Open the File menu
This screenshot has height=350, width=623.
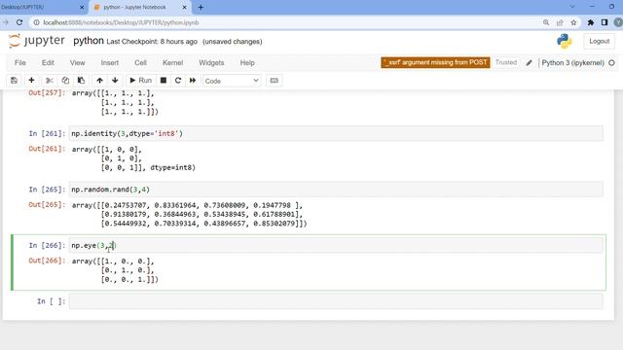coord(20,62)
